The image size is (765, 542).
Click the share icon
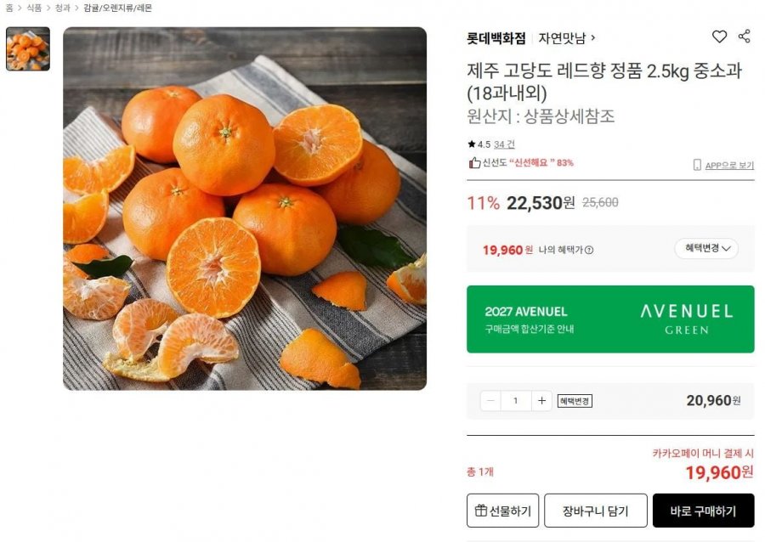745,37
